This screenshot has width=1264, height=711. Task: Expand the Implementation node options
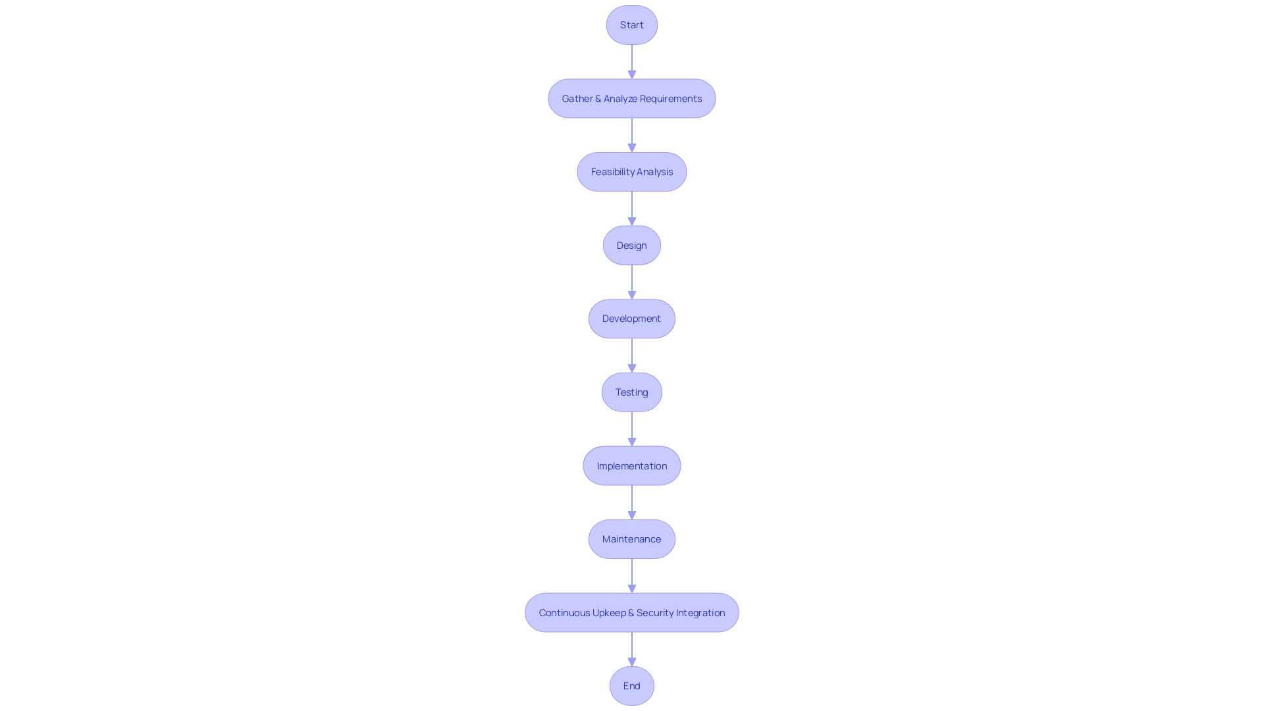coord(632,465)
